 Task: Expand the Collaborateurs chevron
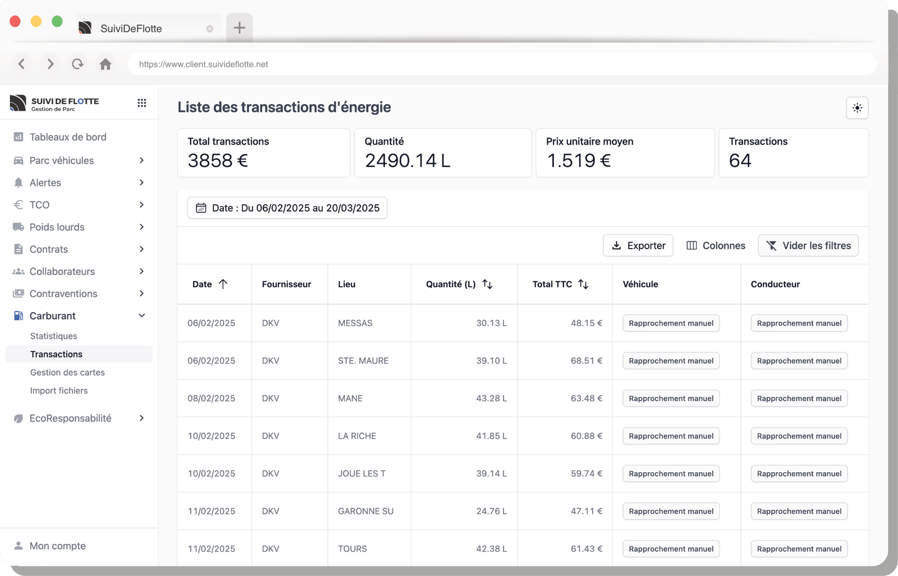click(x=141, y=271)
